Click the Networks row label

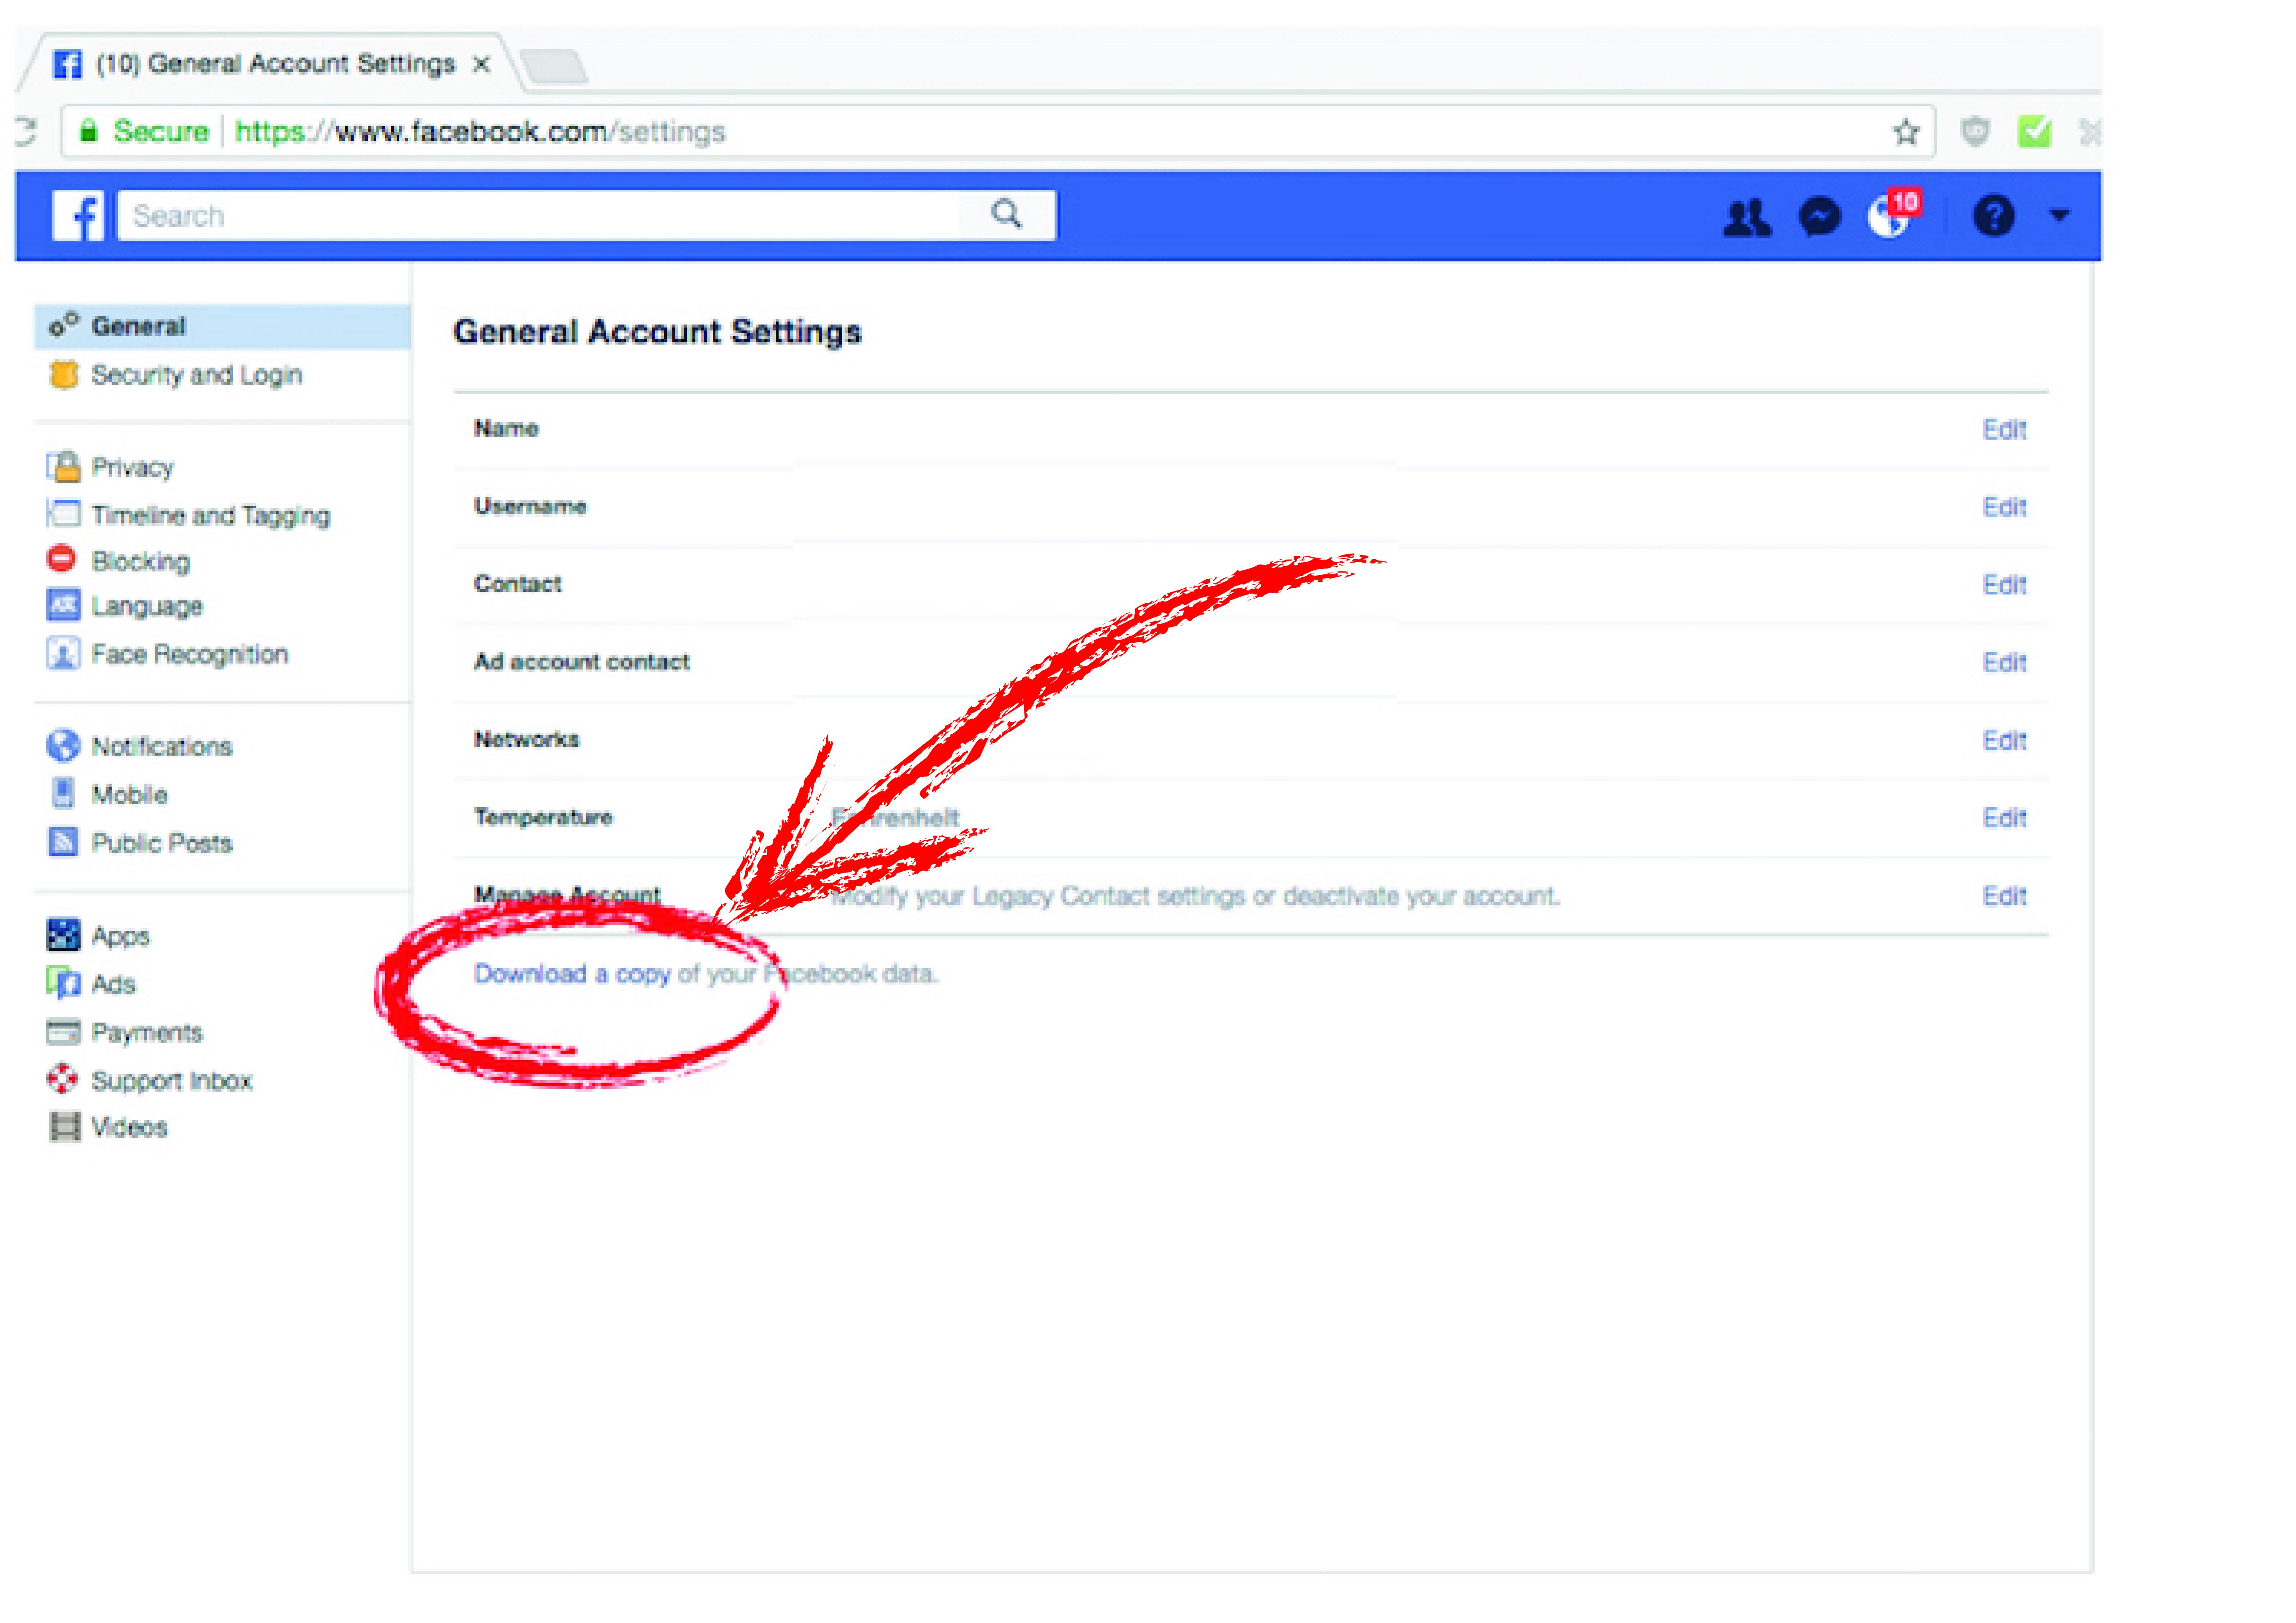526,740
